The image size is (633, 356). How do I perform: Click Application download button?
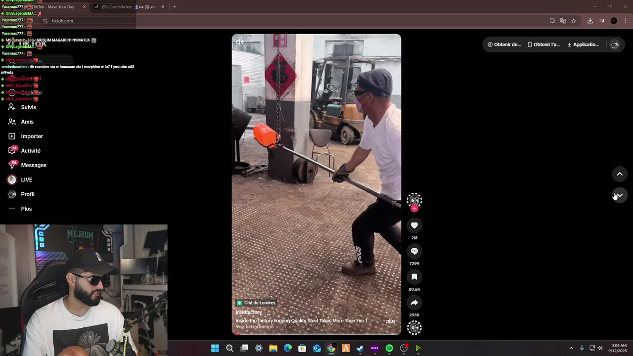(x=583, y=44)
